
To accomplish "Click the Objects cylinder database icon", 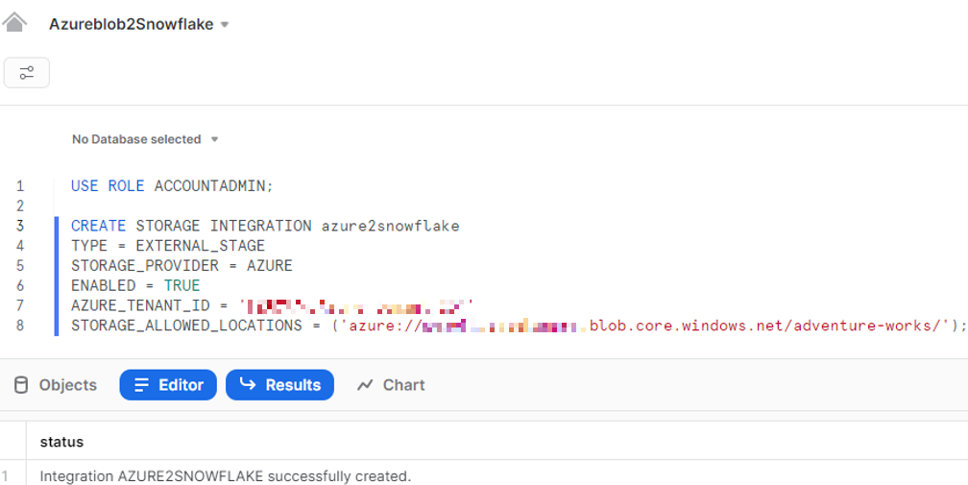I will (x=21, y=385).
